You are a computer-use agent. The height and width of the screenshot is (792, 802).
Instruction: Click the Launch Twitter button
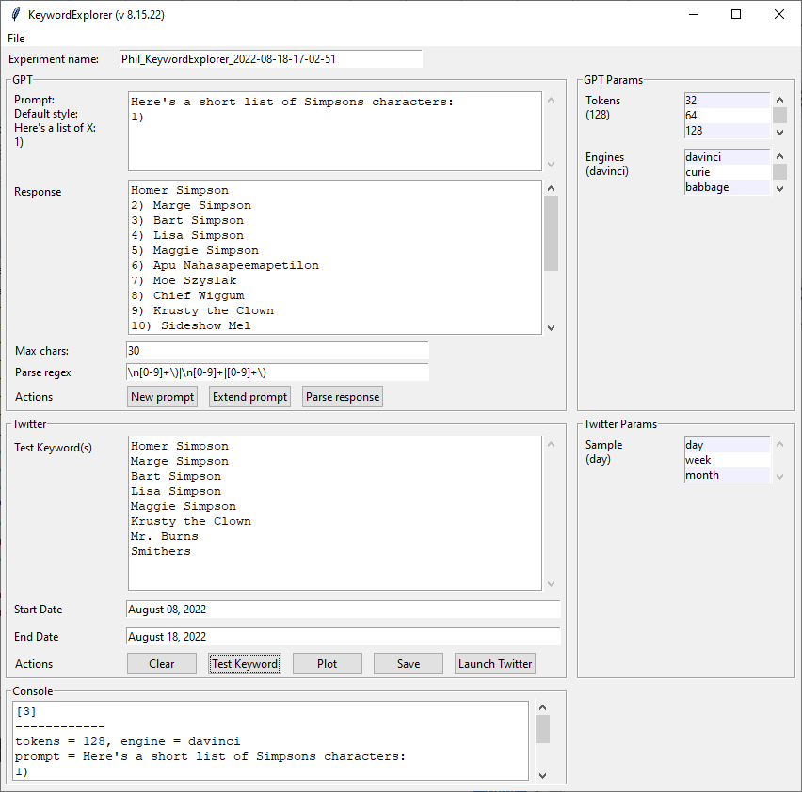click(x=495, y=664)
